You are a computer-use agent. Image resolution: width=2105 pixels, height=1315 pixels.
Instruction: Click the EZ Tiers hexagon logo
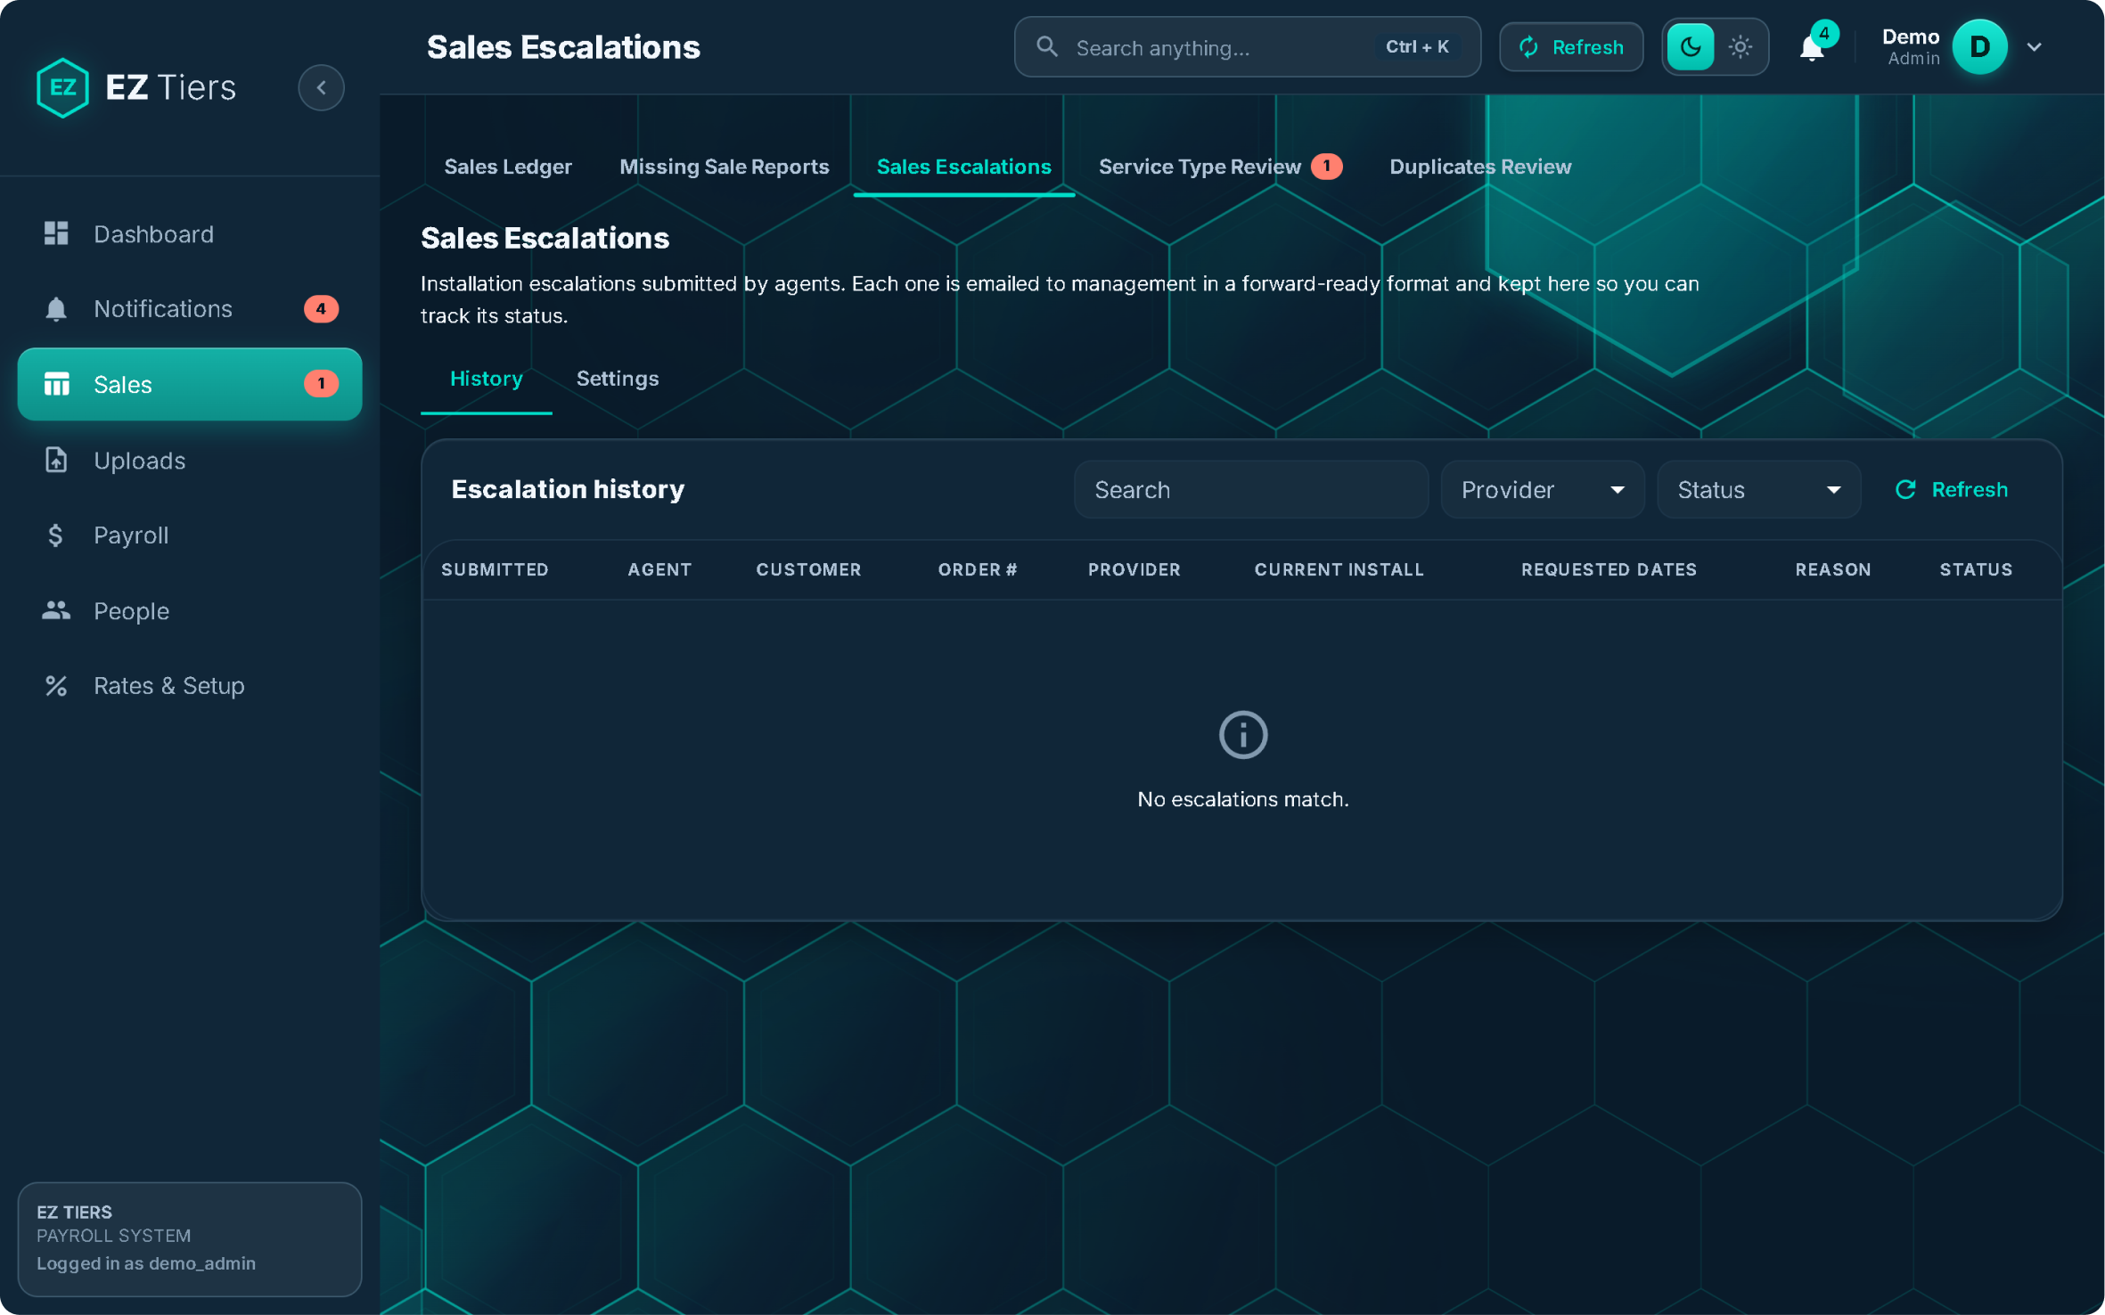(62, 87)
